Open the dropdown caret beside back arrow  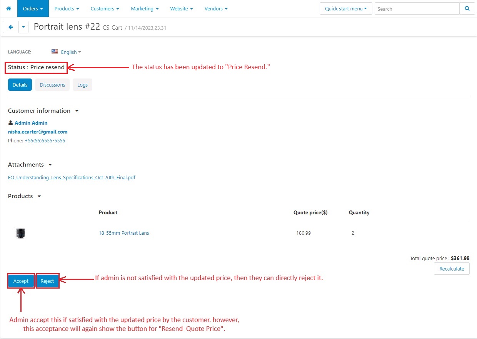(x=23, y=27)
